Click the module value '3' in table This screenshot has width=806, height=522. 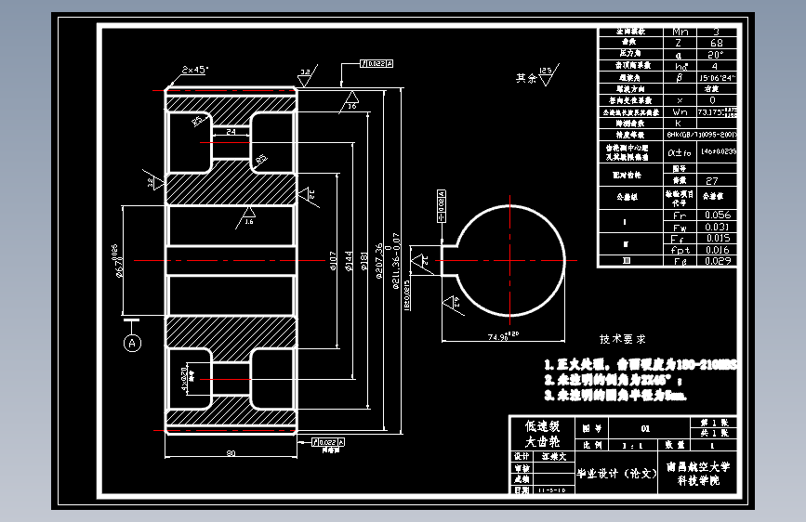tap(717, 32)
